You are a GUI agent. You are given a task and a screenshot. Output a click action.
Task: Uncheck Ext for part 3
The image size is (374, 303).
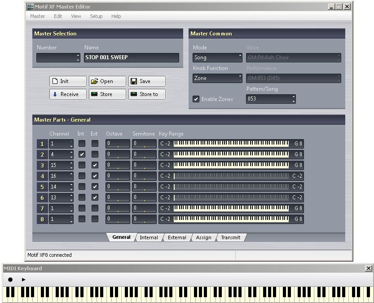95,165
